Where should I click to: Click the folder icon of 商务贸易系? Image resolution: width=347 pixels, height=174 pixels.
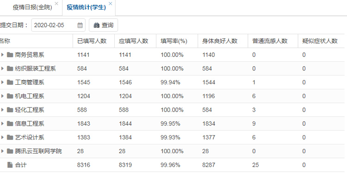[x=10, y=55]
